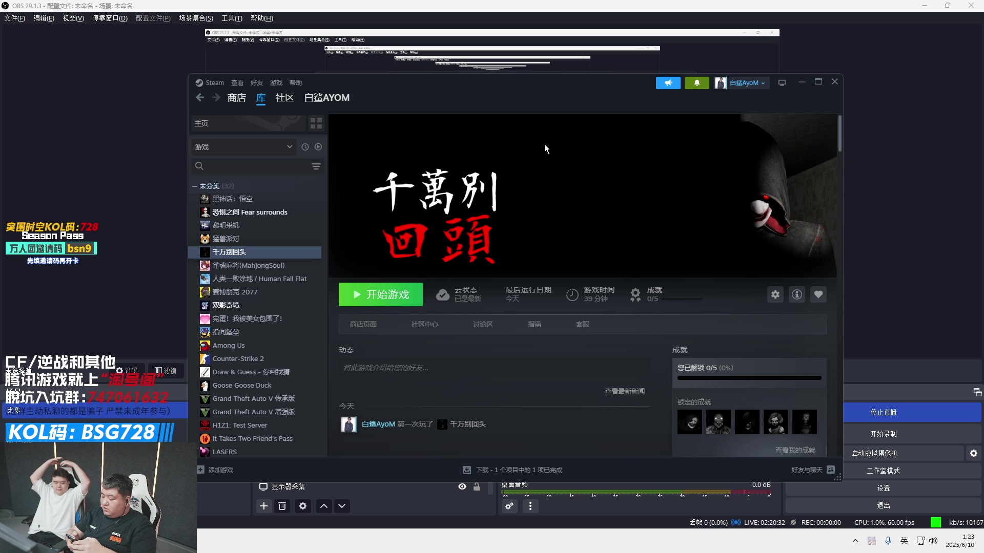Screen dimensions: 984x553
Task: Switch to 商店 tab in Steam
Action: click(x=237, y=98)
